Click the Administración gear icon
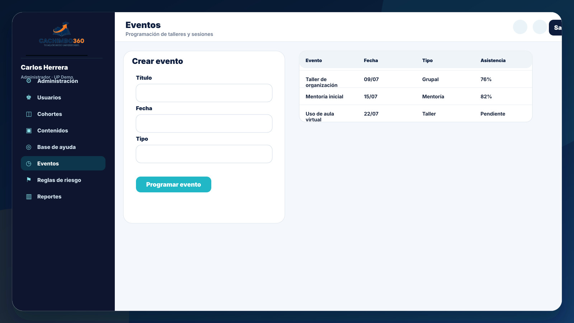This screenshot has width=574, height=323. tap(29, 81)
